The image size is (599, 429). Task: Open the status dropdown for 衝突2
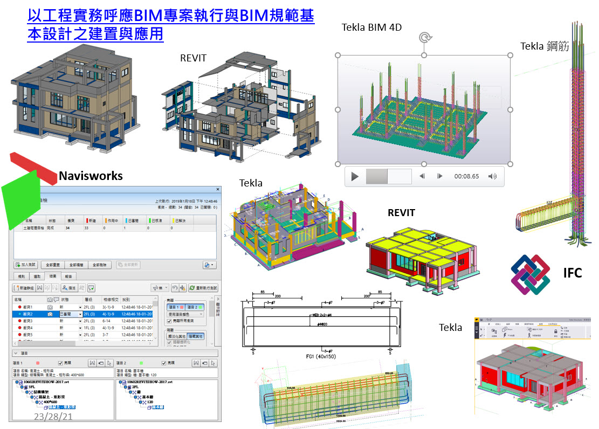coord(80,314)
